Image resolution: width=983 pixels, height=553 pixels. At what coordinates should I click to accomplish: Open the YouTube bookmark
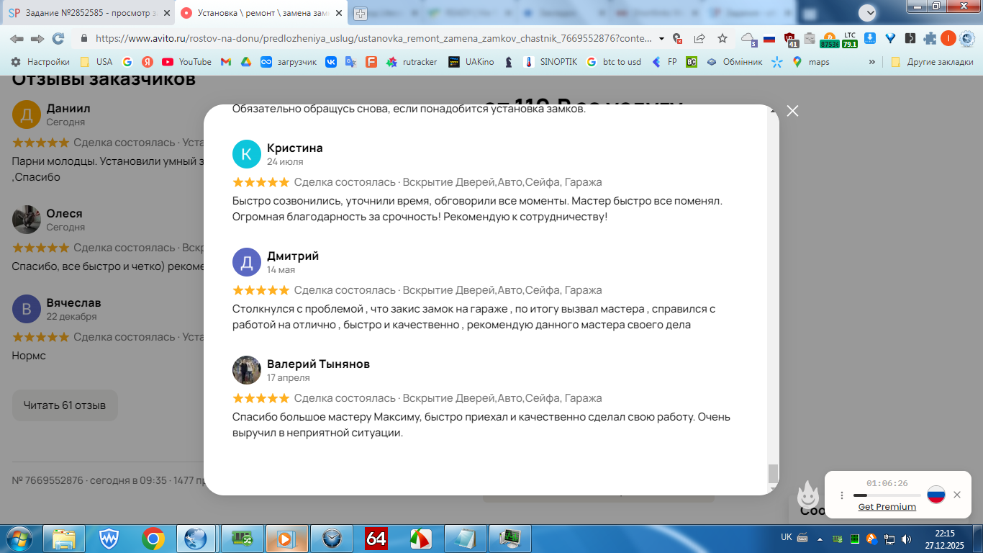187,62
